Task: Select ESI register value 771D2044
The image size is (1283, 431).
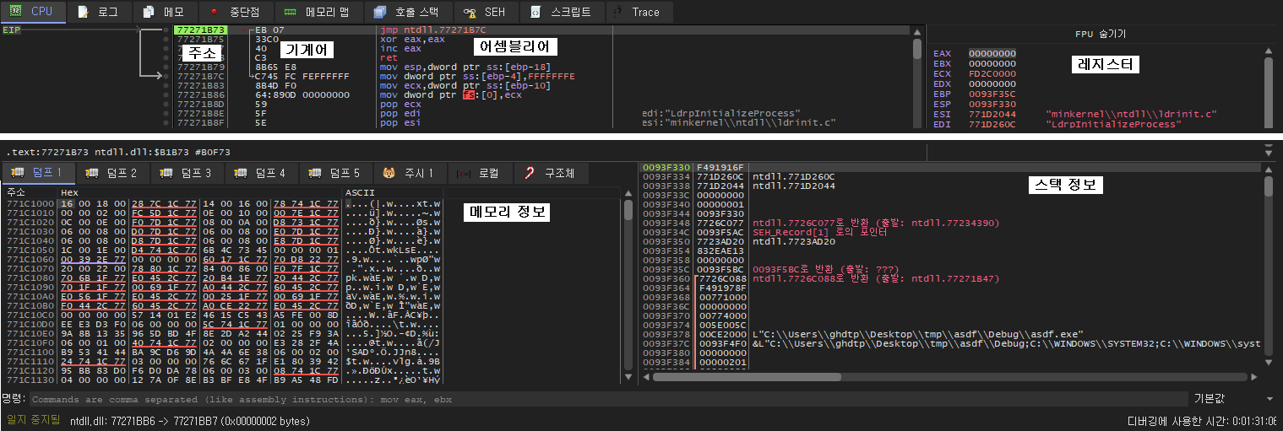Action: (x=992, y=114)
